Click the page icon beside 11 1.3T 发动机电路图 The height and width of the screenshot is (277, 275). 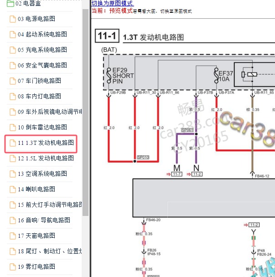[13, 143]
